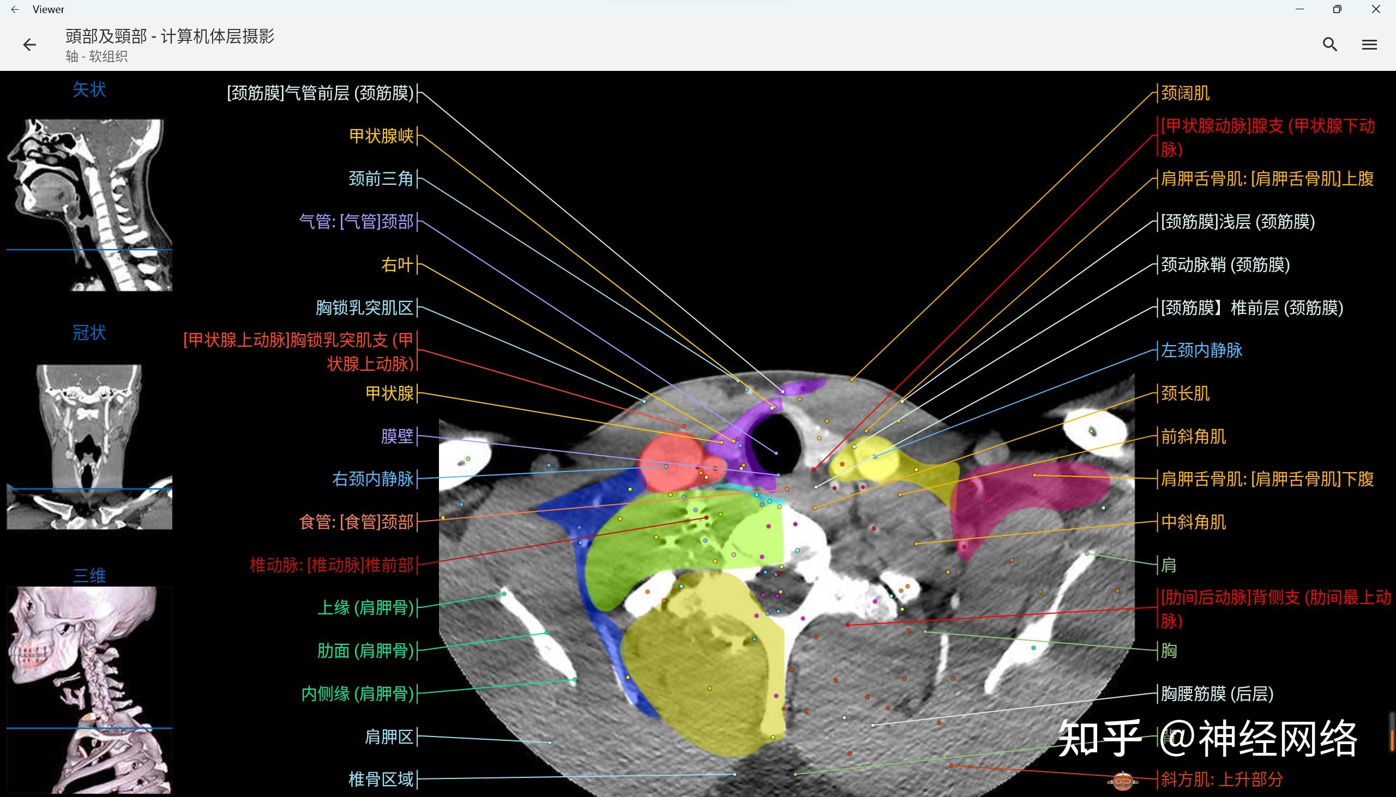Open the 3D (三维) skull thumbnail
1396x797 pixels.
click(x=89, y=690)
